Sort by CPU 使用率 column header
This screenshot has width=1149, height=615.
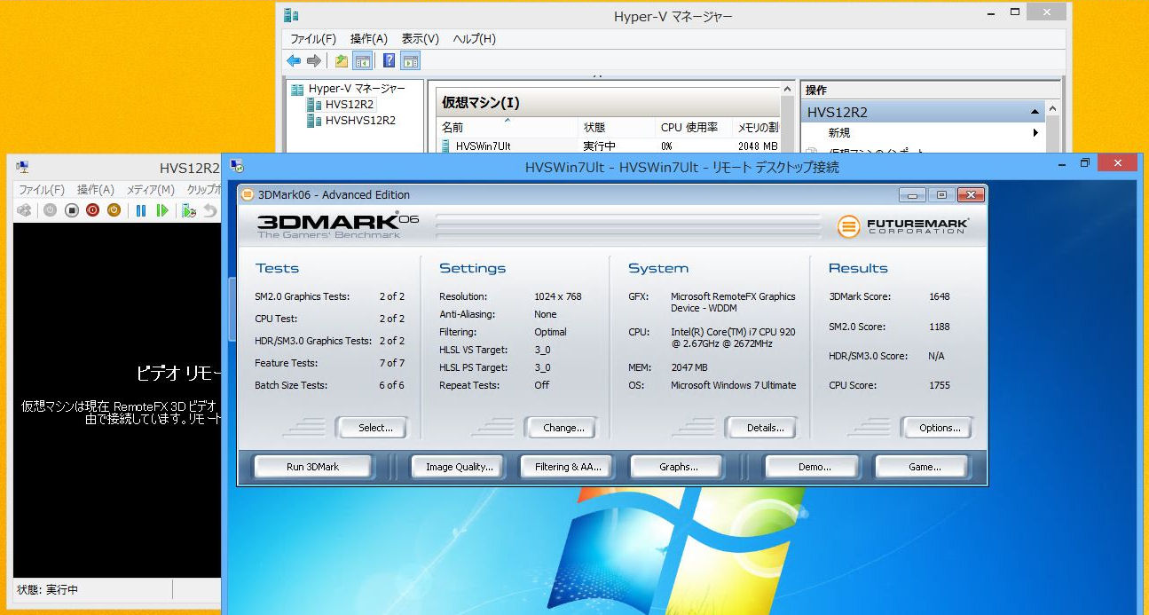click(x=695, y=127)
